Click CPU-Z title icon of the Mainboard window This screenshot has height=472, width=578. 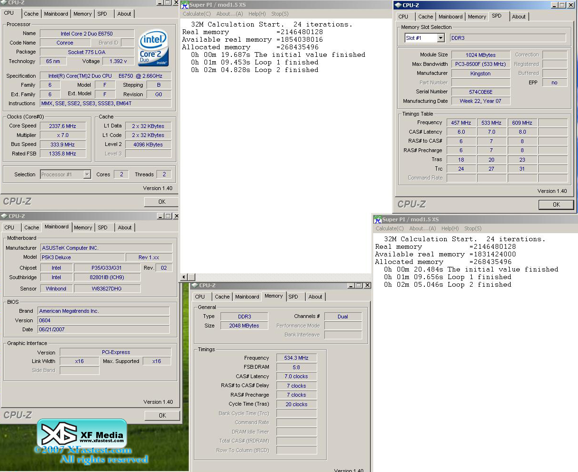tap(4, 216)
